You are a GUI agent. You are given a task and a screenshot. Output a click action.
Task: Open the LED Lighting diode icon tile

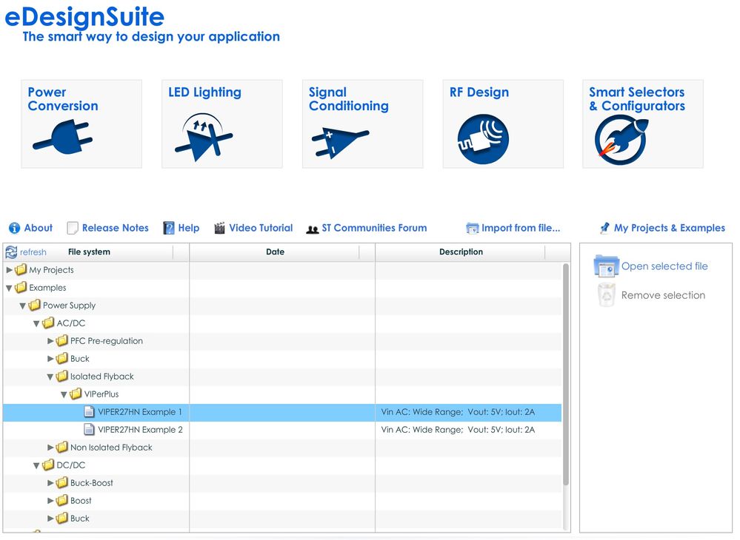pos(221,124)
